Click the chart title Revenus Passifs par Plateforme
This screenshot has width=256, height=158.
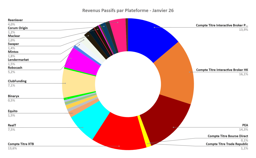(128, 11)
